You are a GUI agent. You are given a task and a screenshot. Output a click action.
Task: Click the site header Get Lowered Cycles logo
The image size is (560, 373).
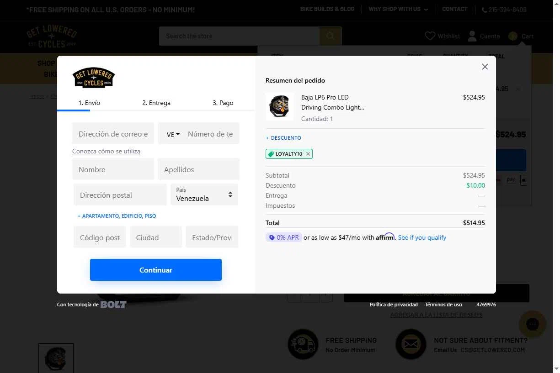52,36
